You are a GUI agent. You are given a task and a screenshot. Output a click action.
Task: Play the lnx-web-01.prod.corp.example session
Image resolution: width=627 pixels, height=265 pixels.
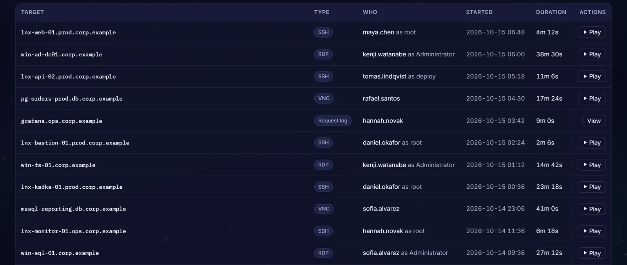(592, 32)
